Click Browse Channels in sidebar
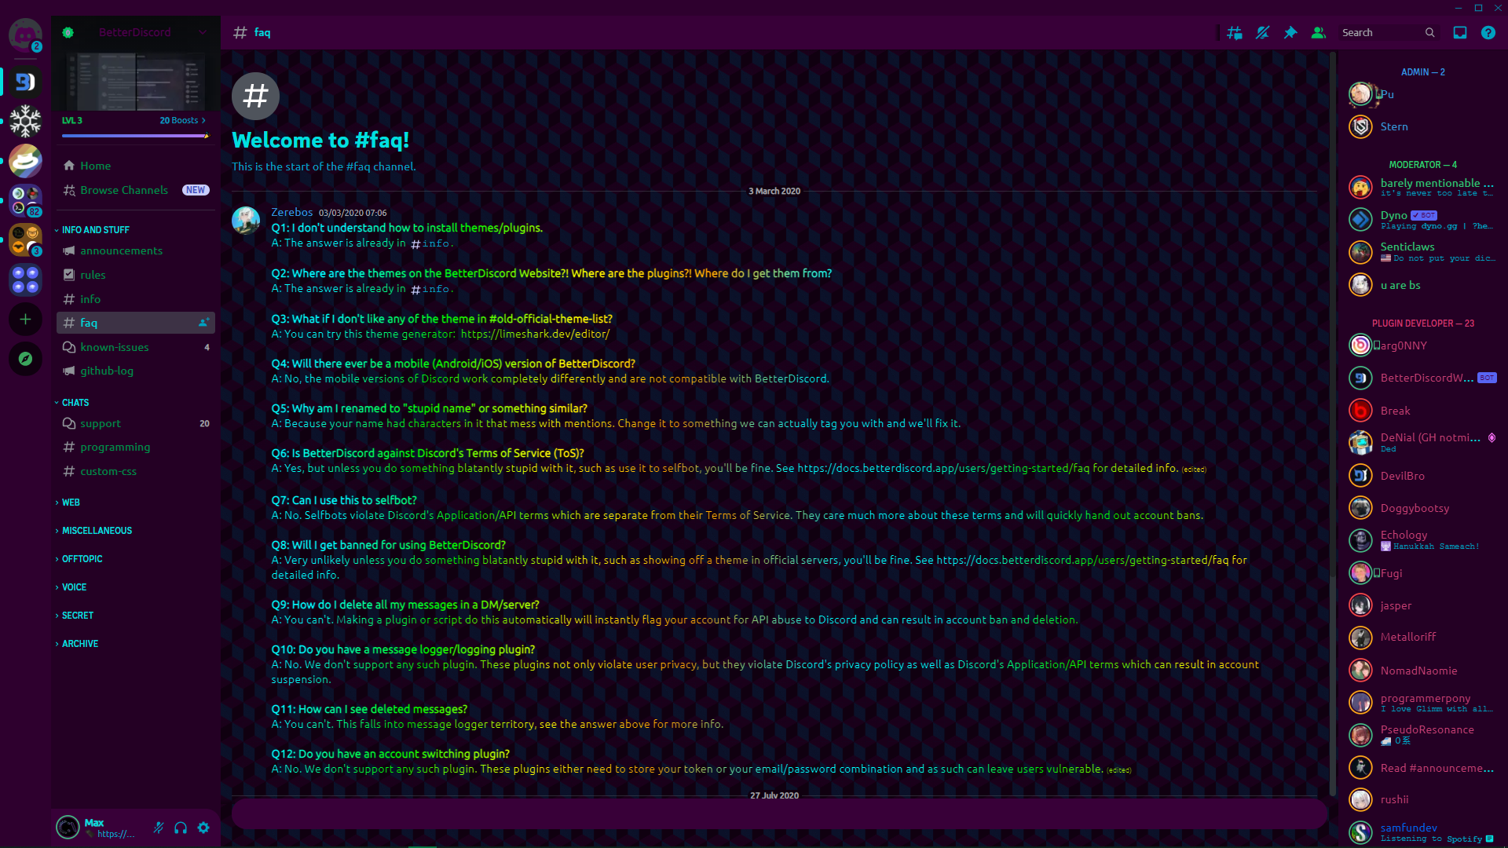Viewport: 1508px width, 848px height. pyautogui.click(x=123, y=190)
